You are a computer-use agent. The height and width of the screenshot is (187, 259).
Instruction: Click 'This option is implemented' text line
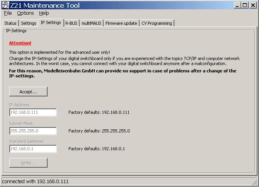pyautogui.click(x=60, y=52)
